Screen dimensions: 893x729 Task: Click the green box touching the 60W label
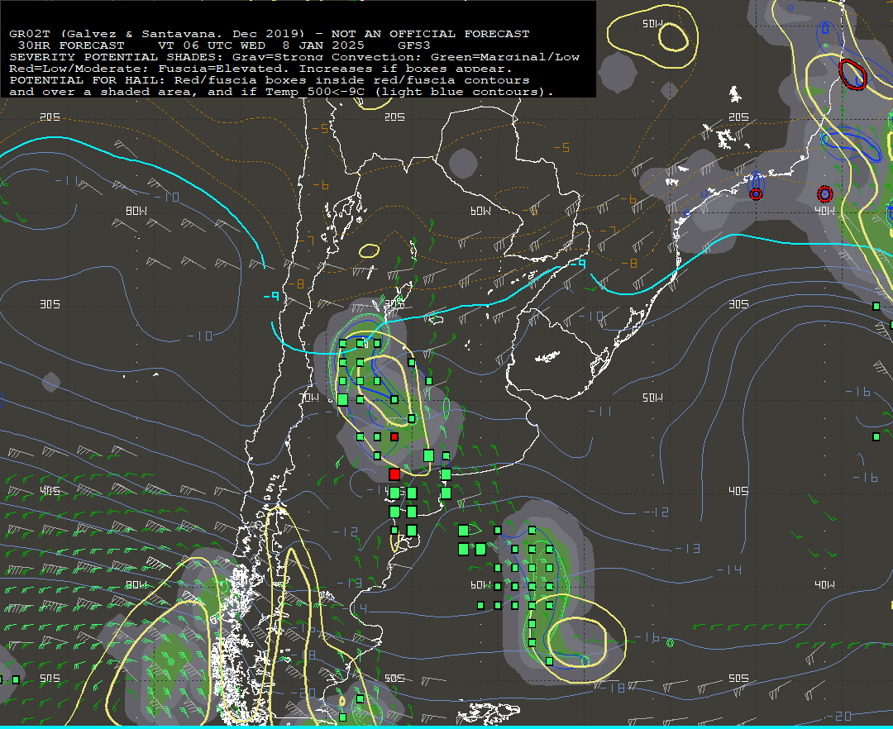pos(497,586)
